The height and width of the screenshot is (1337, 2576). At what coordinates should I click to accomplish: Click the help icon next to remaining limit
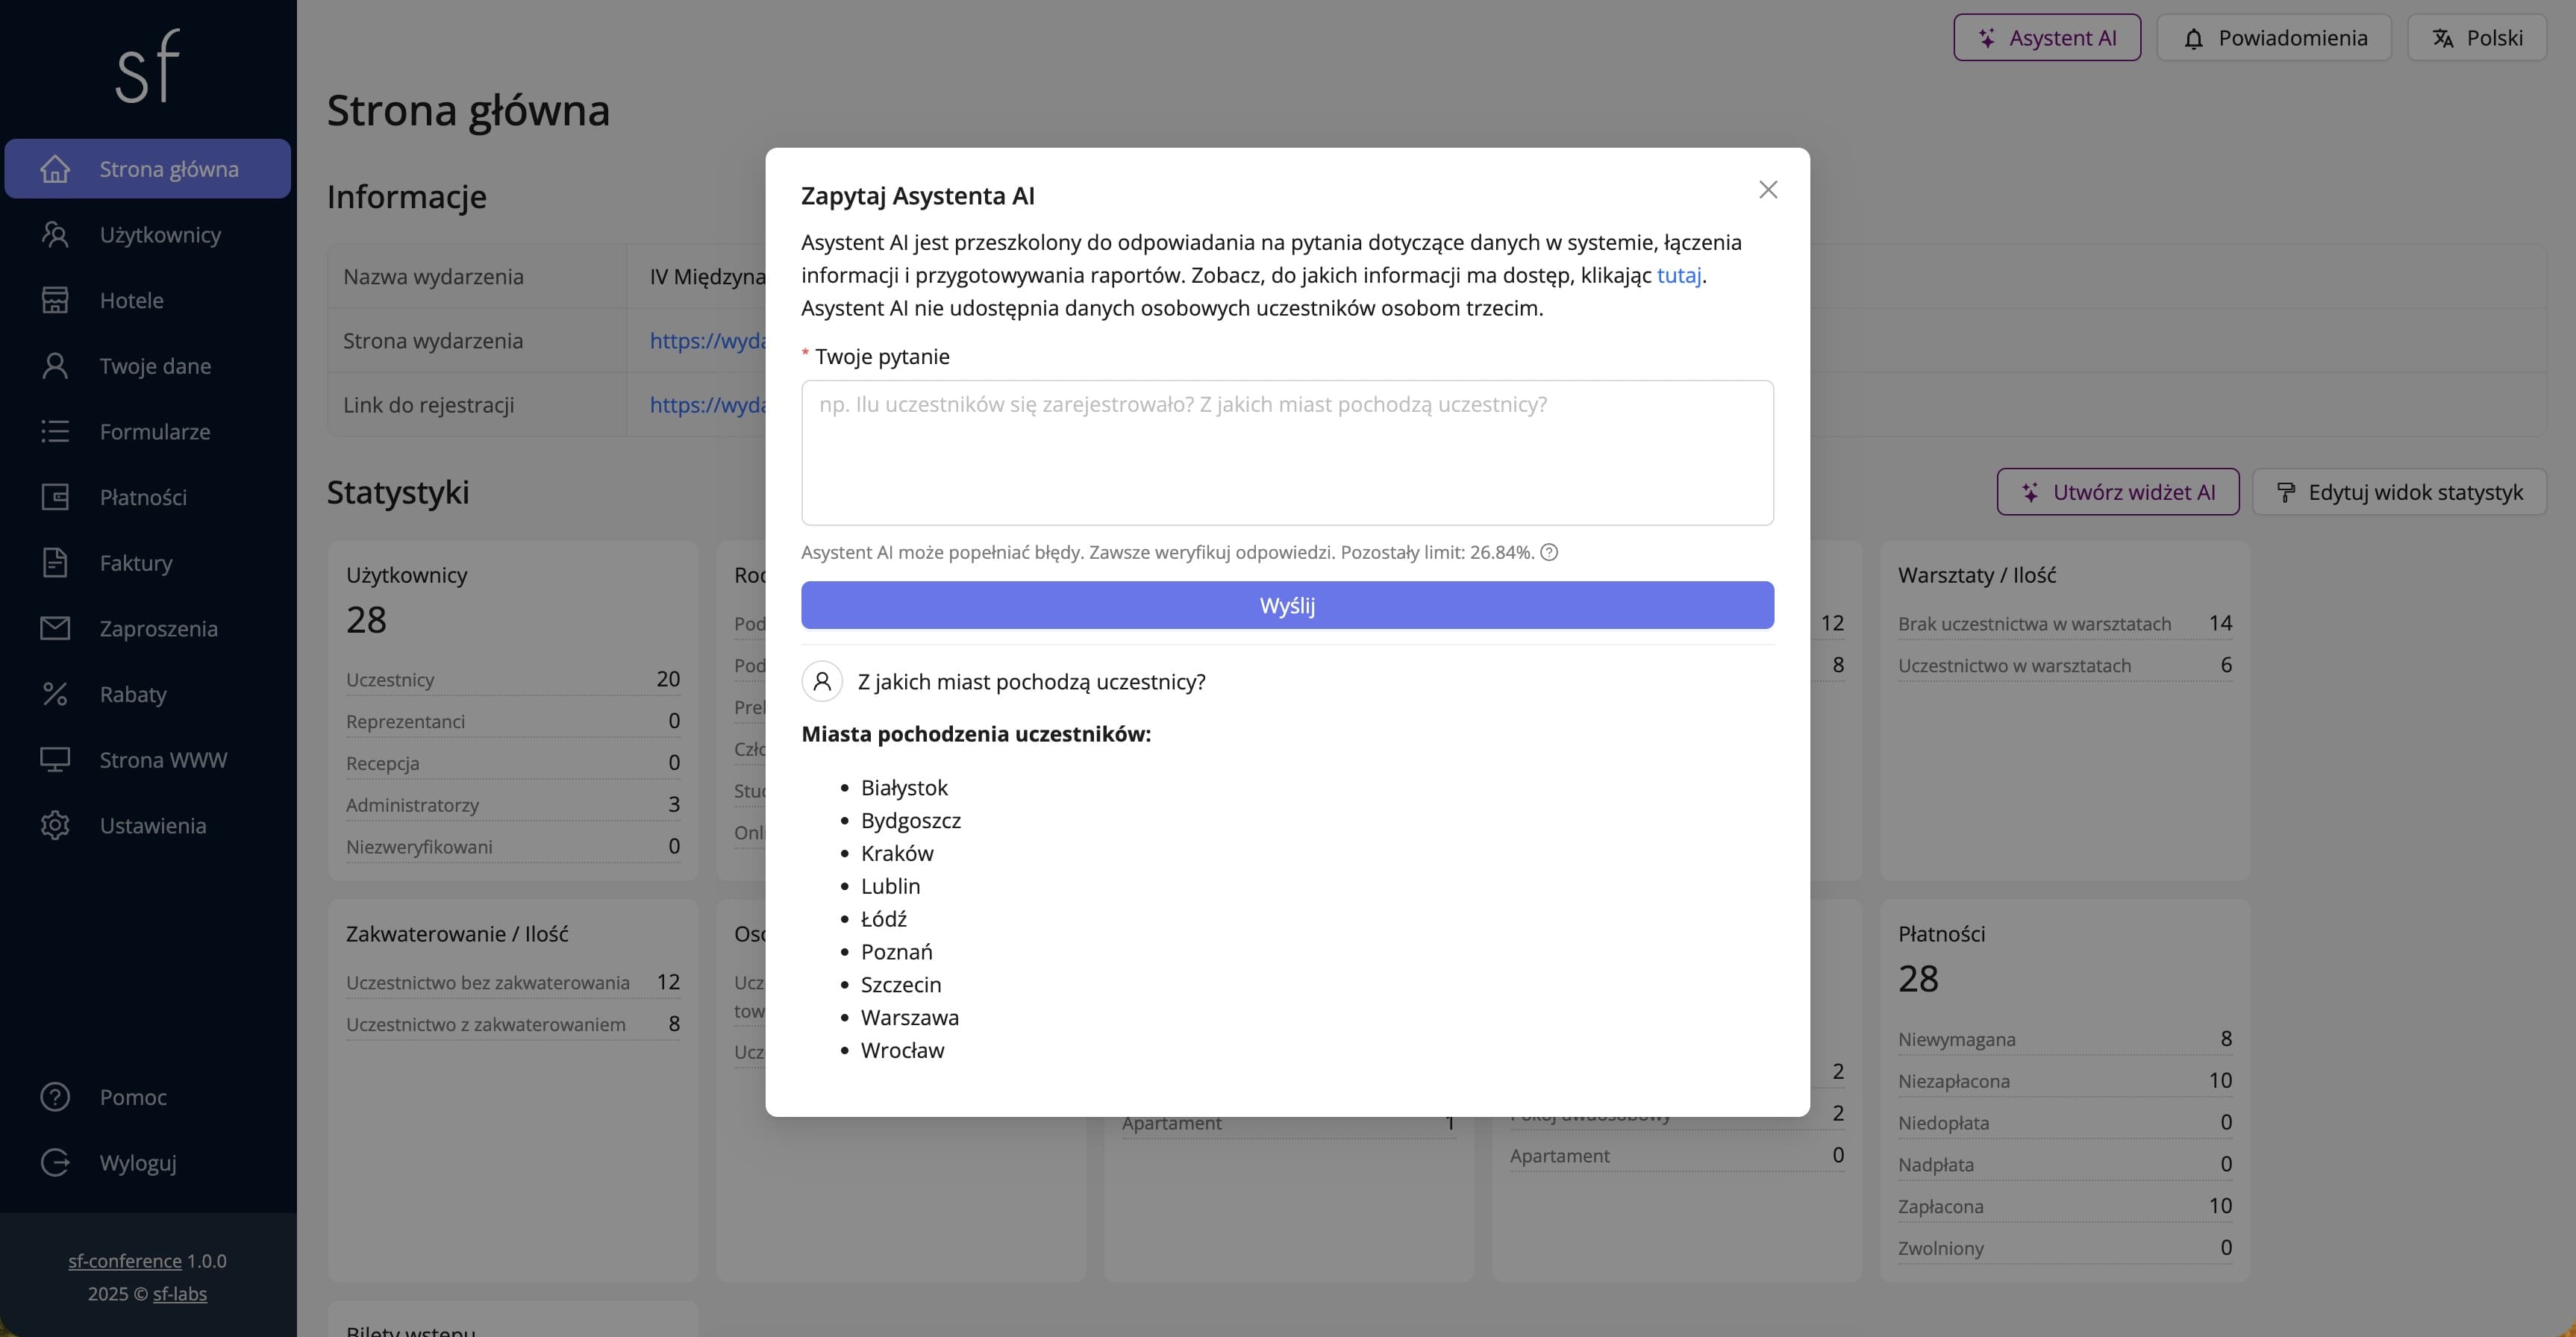coord(1549,552)
